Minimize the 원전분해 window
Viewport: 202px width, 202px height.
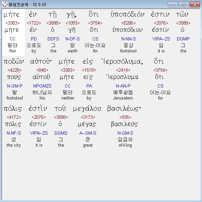pyautogui.click(x=173, y=5)
